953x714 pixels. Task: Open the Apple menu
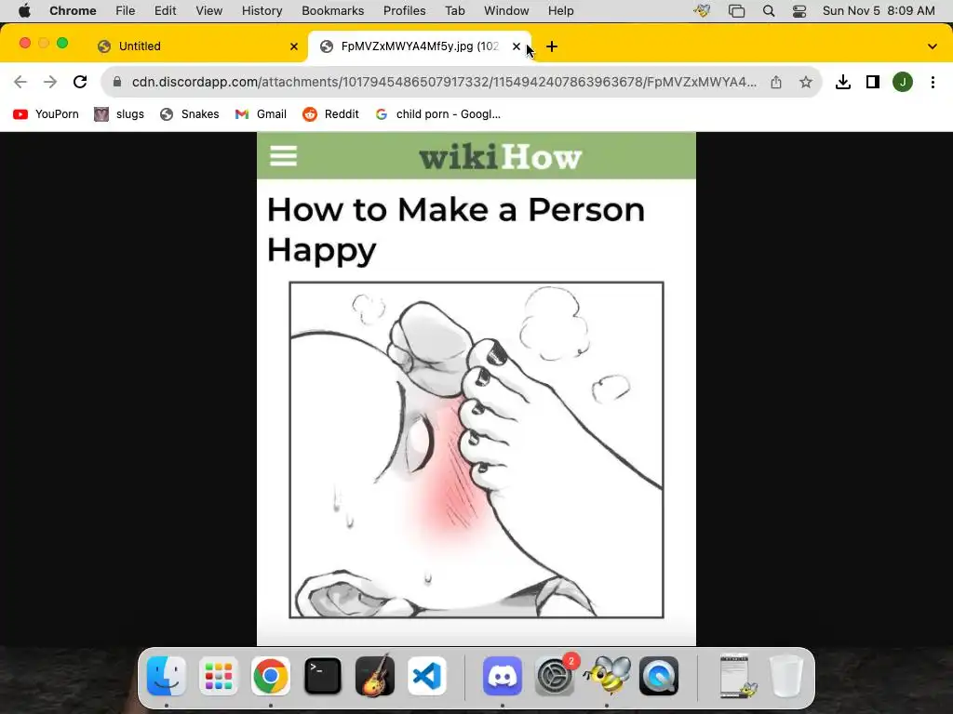(x=24, y=11)
